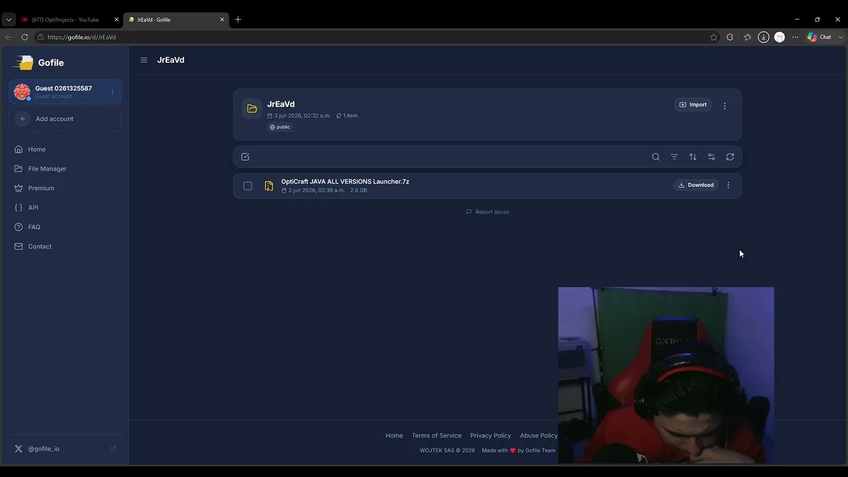The width and height of the screenshot is (848, 477).
Task: Download OptiCraft JAVA ALL VERSIONS Launcher.7z
Action: 696,185
